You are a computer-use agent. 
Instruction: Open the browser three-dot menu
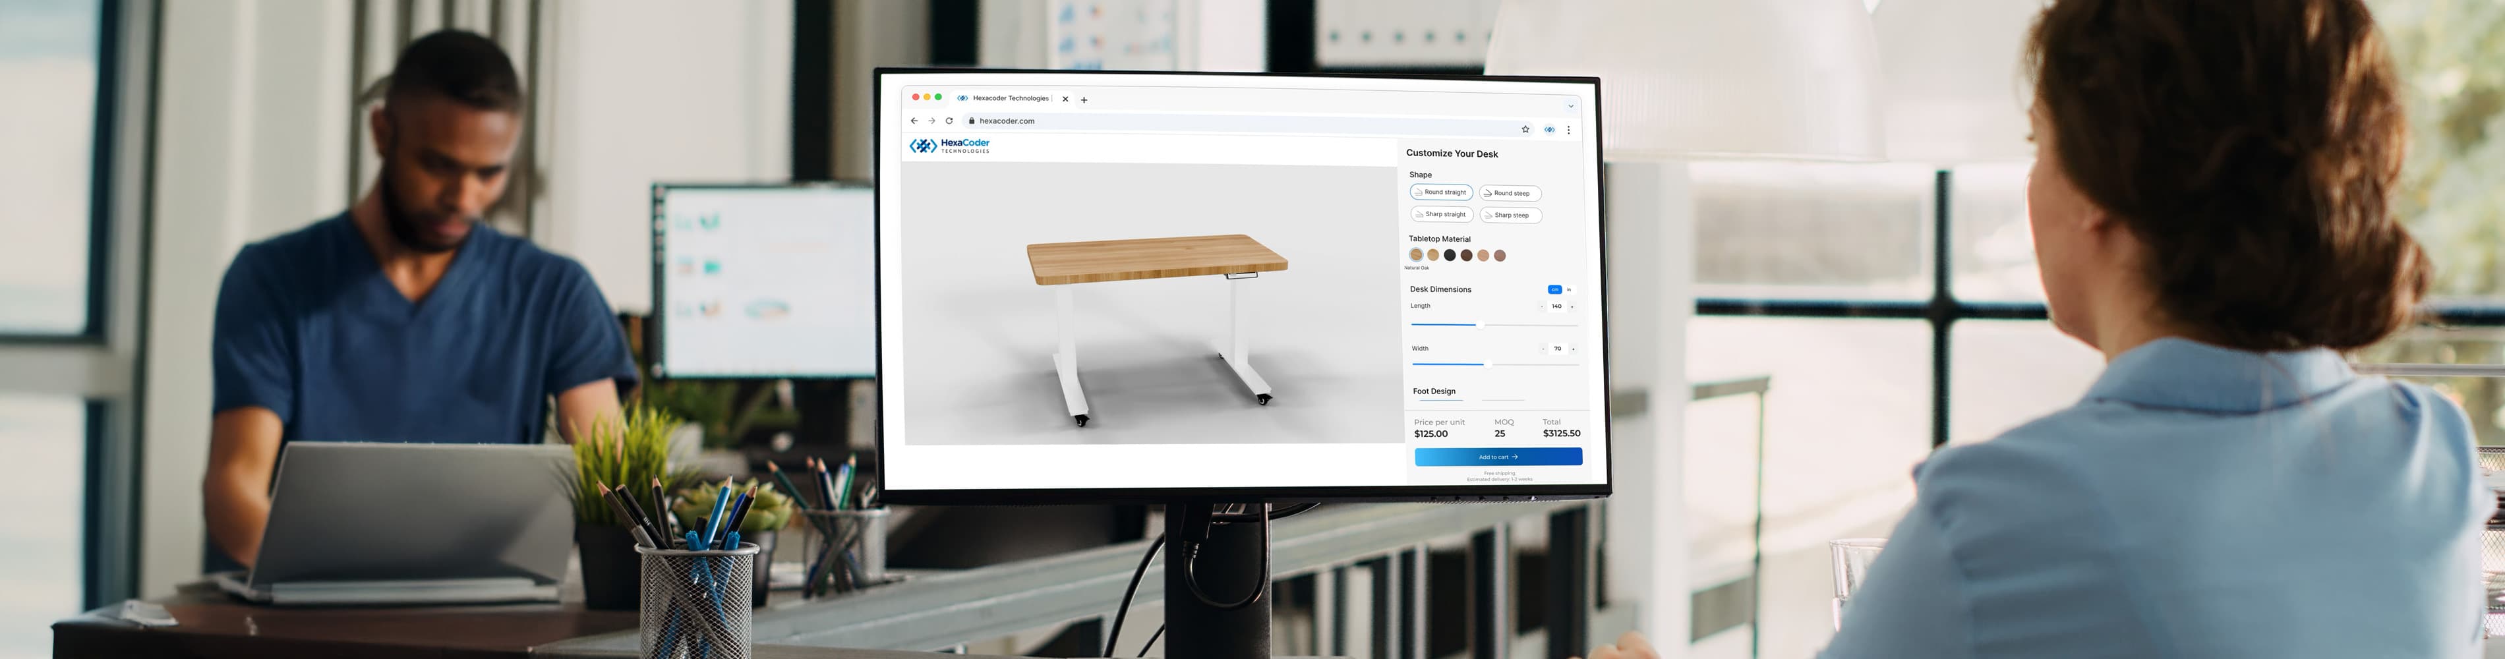coord(1568,130)
